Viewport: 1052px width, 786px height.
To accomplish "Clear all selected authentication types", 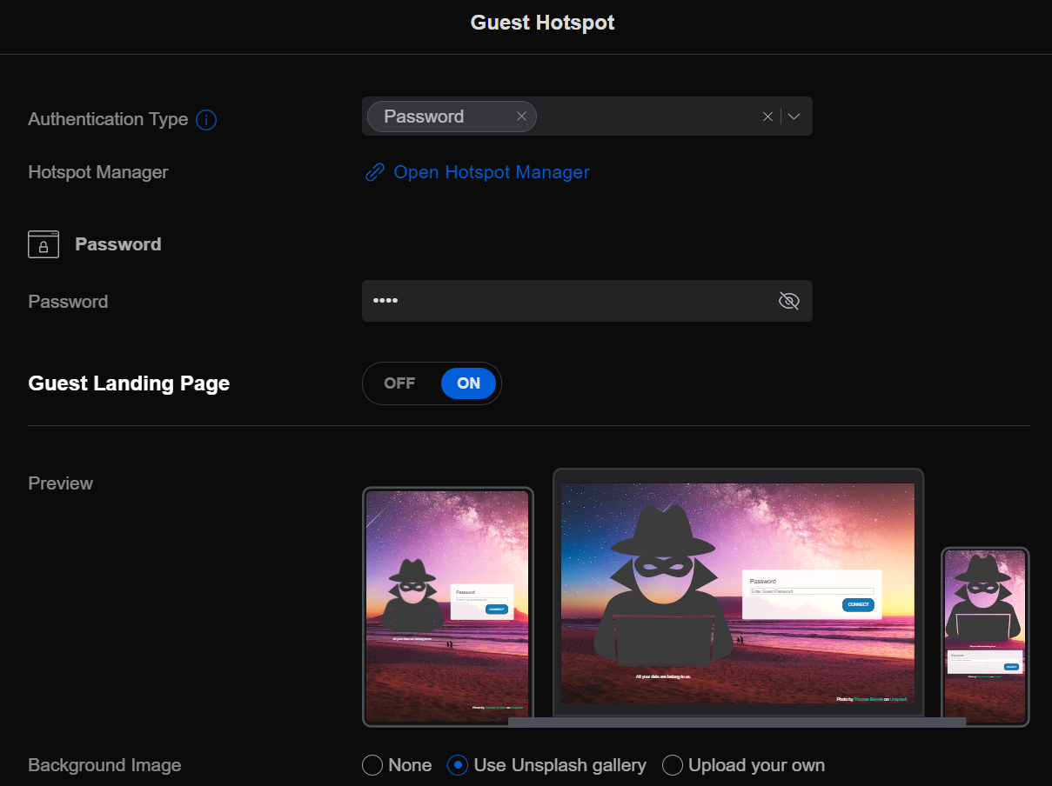I will point(767,117).
